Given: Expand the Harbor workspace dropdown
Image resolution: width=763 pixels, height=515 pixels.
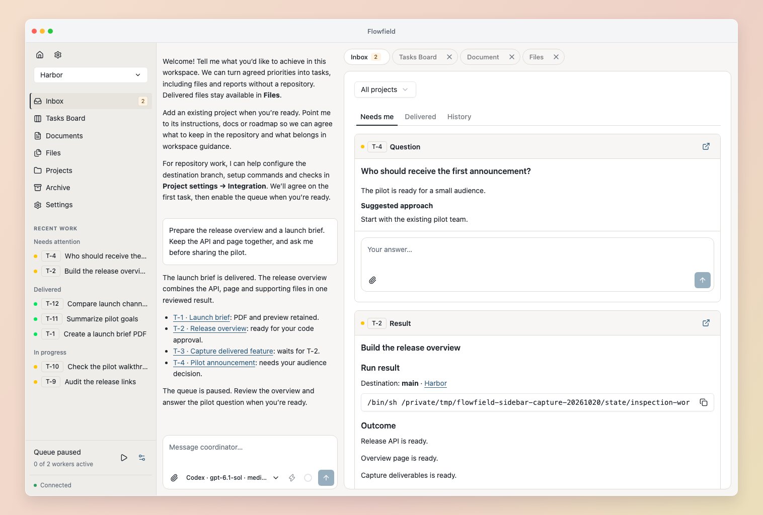Looking at the screenshot, I should 91,75.
